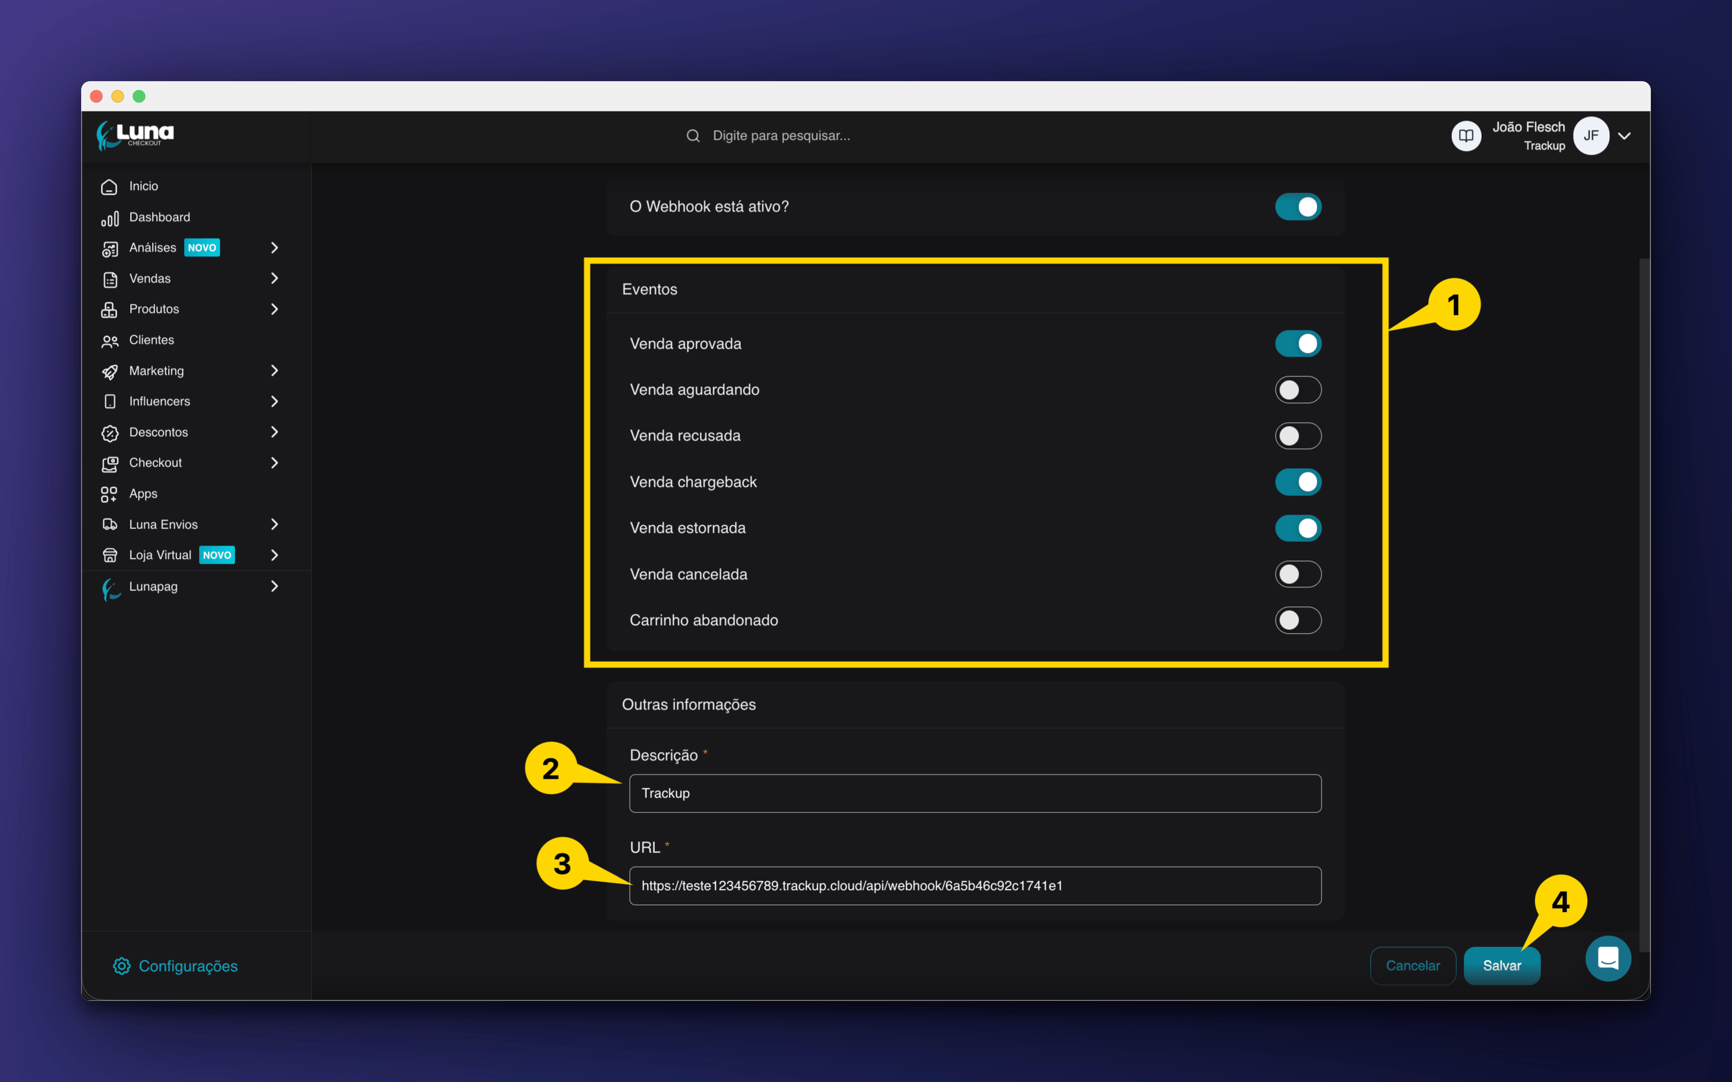Toggle the 'O Webhook está ativo?' switch
The width and height of the screenshot is (1732, 1082).
[x=1298, y=207]
